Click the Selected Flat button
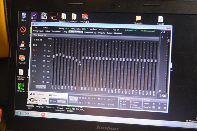Screen dimensions: 197x131 click(x=40, y=87)
